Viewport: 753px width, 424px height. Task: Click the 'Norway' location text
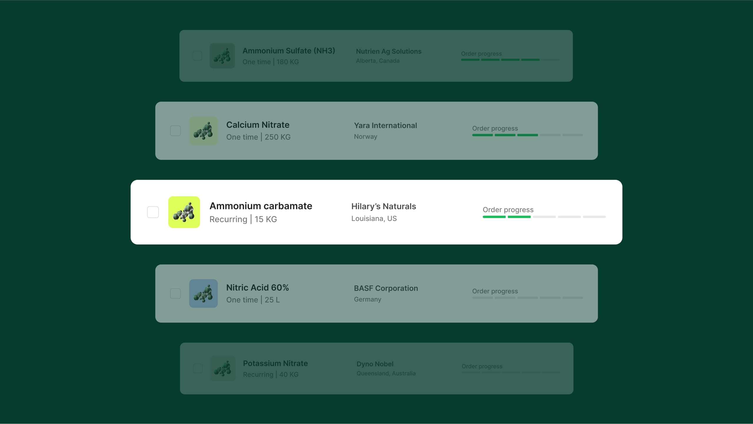click(366, 137)
